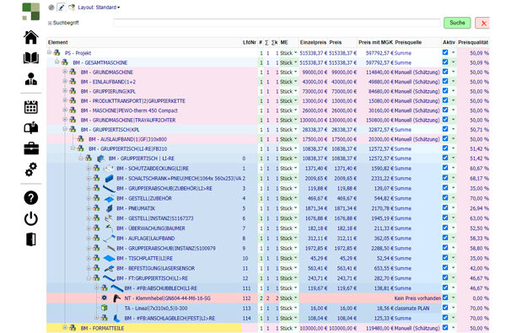
Task: Open the user person icon in sidebar
Action: [x=31, y=79]
